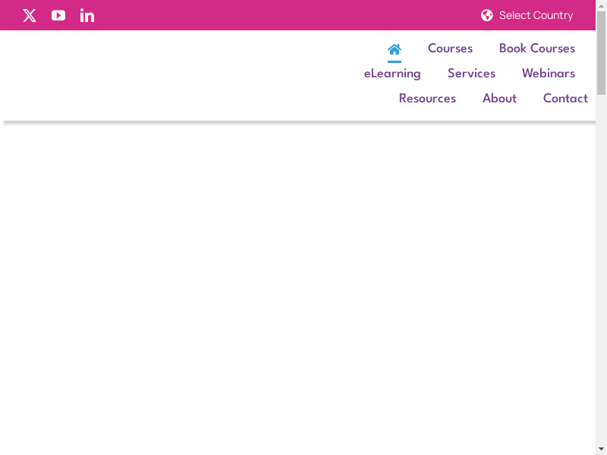Select eLearning in the navigation
Screen dimensions: 607x455
(x=392, y=74)
